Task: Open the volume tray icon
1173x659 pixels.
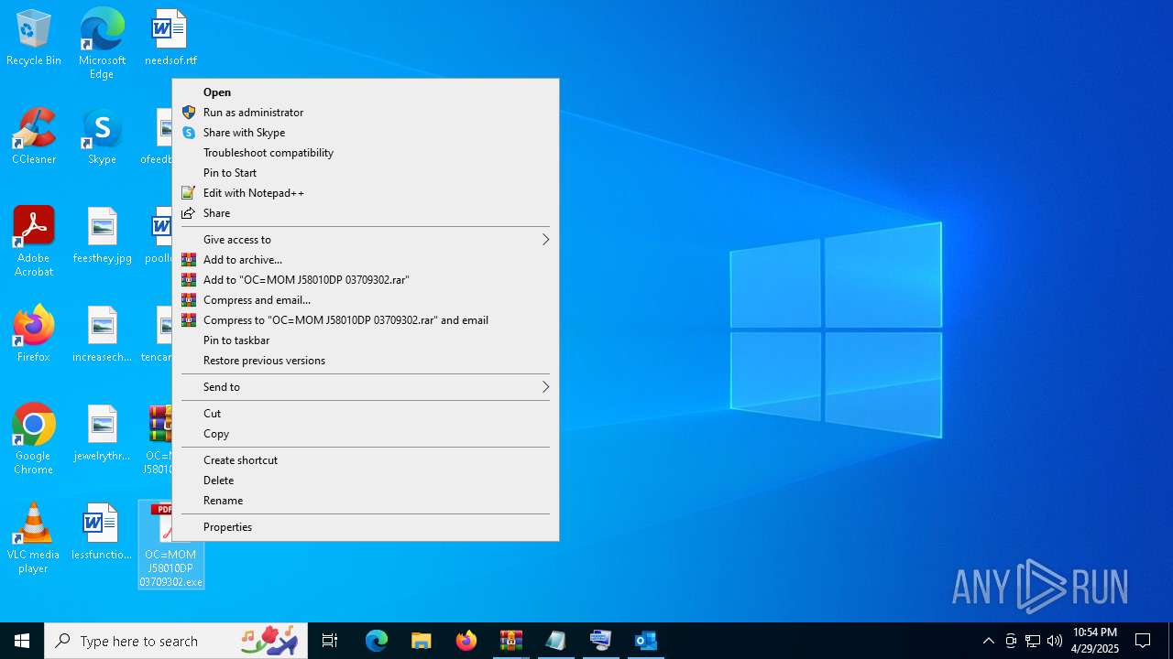Action: pyautogui.click(x=1055, y=641)
